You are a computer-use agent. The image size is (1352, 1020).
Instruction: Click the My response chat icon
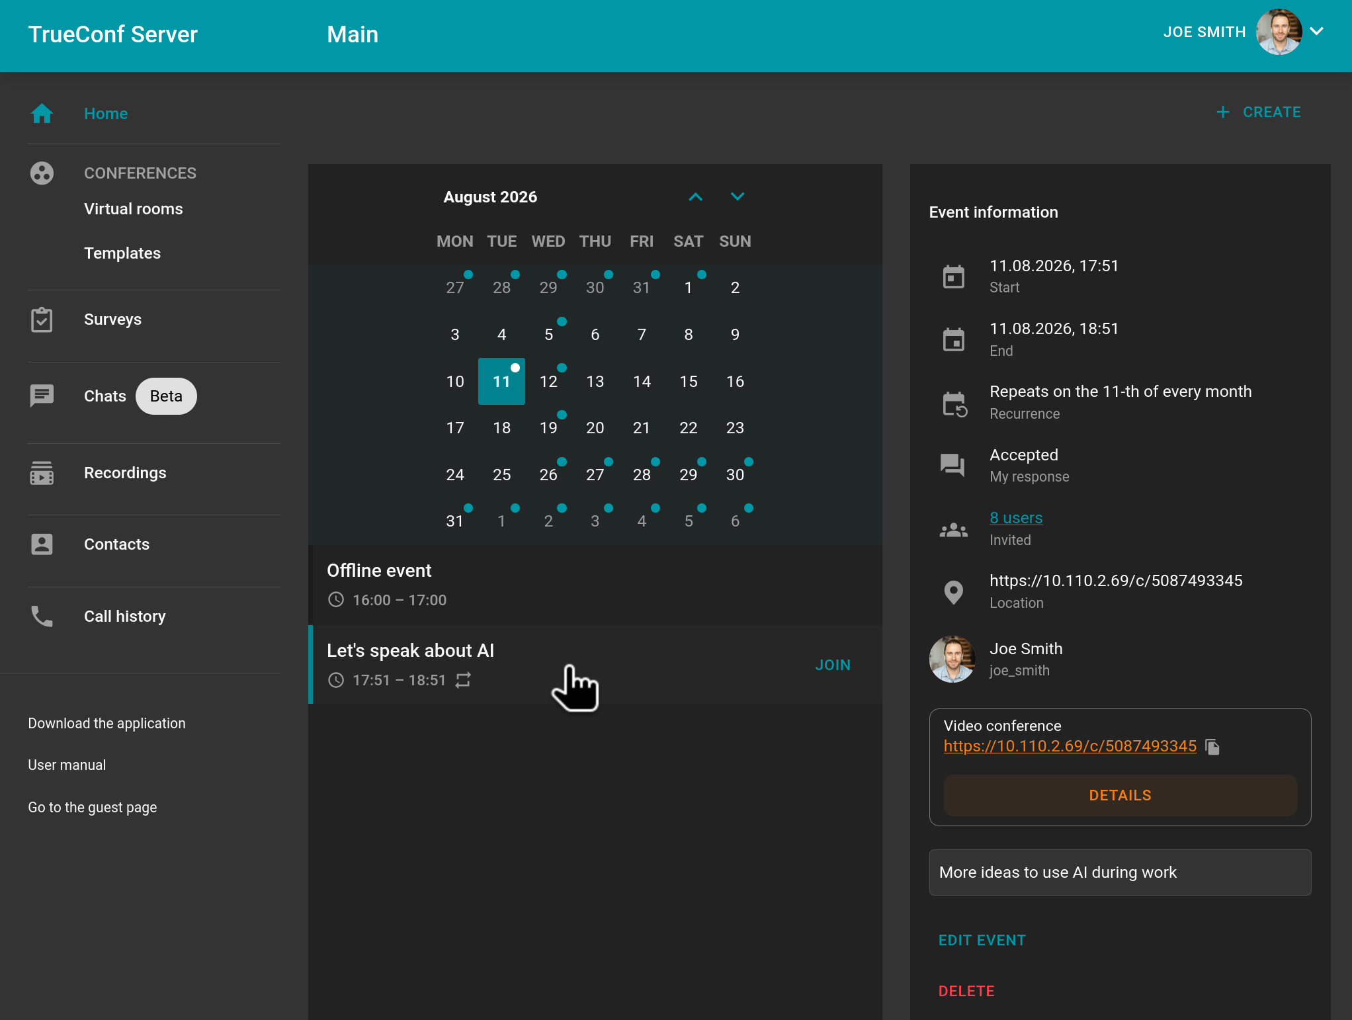click(952, 465)
